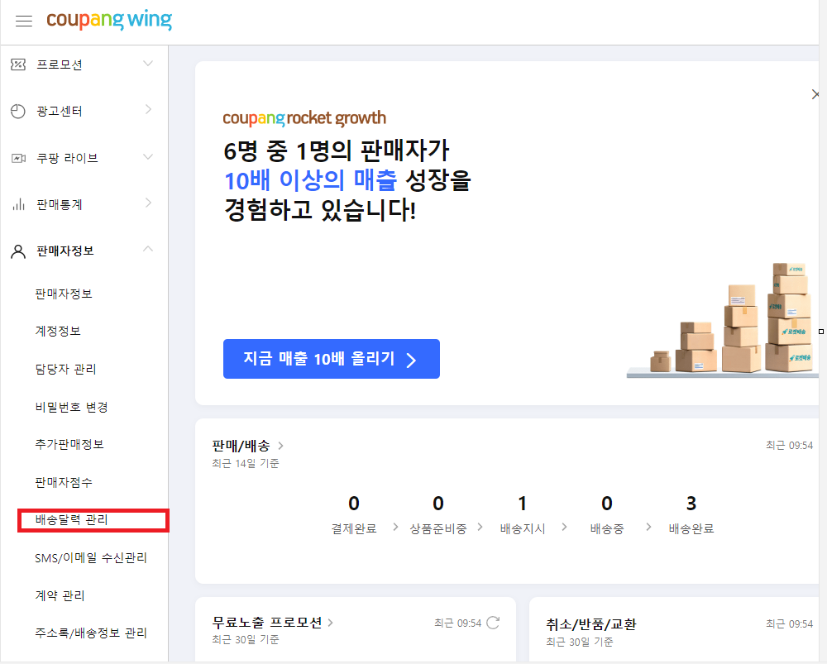The height and width of the screenshot is (664, 827).
Task: View 결제완료 count of 0
Action: point(354,504)
